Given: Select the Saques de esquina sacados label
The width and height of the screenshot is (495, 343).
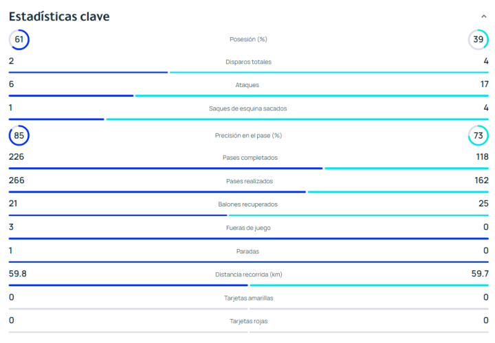Looking at the screenshot, I should point(248,108).
